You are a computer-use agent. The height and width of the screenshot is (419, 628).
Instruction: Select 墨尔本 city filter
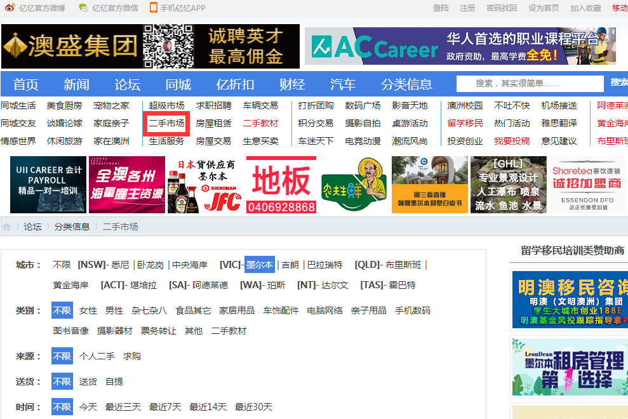(x=260, y=265)
